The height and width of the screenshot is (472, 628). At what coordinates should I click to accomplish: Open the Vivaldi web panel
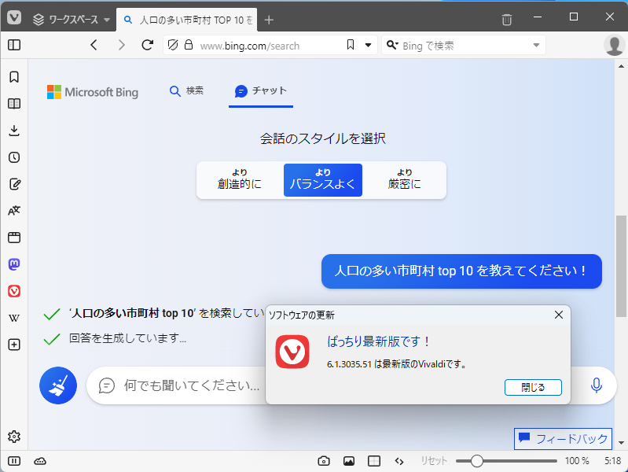pyautogui.click(x=14, y=291)
